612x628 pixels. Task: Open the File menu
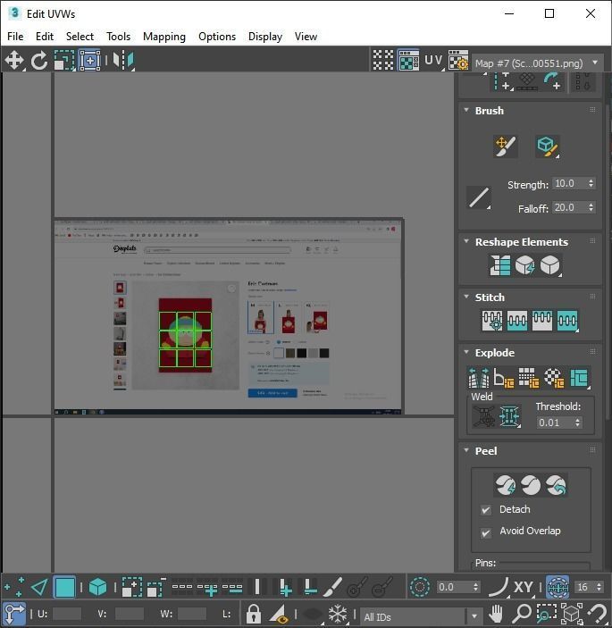[x=15, y=37]
